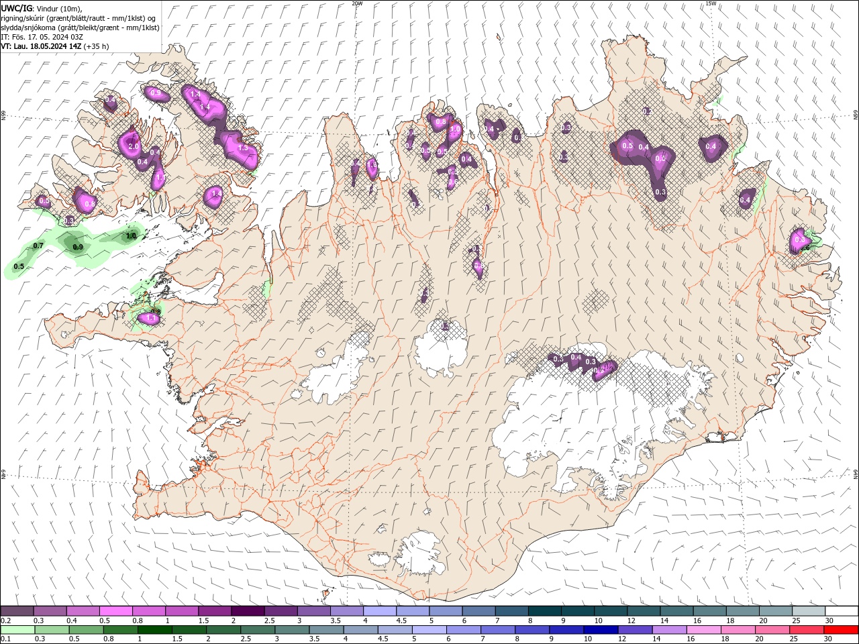Viewport: 859px width, 644px height.
Task: Click the pale grey 25–30 snow legend swatch
Action: click(809, 611)
